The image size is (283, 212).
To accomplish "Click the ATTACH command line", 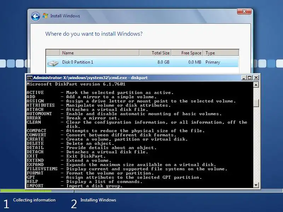I will 87,110.
